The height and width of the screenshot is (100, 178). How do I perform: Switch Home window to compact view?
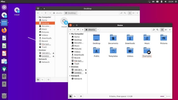click(170, 30)
